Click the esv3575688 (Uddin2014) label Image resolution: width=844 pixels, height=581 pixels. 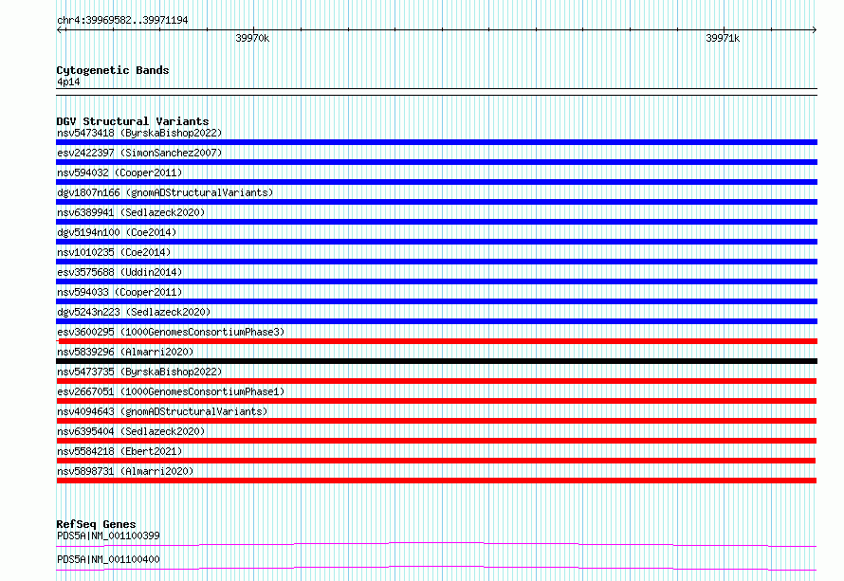click(x=119, y=272)
